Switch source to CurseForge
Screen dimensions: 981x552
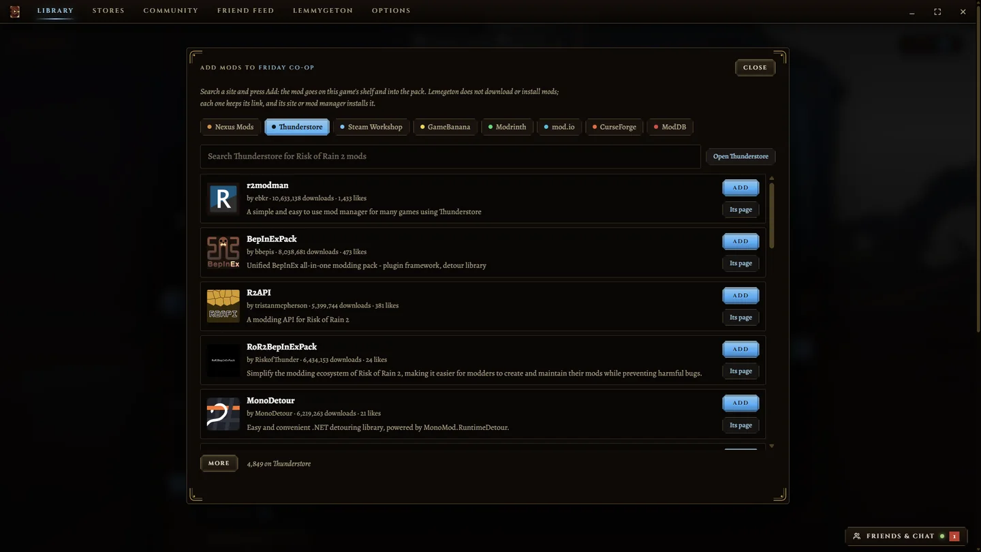[614, 127]
